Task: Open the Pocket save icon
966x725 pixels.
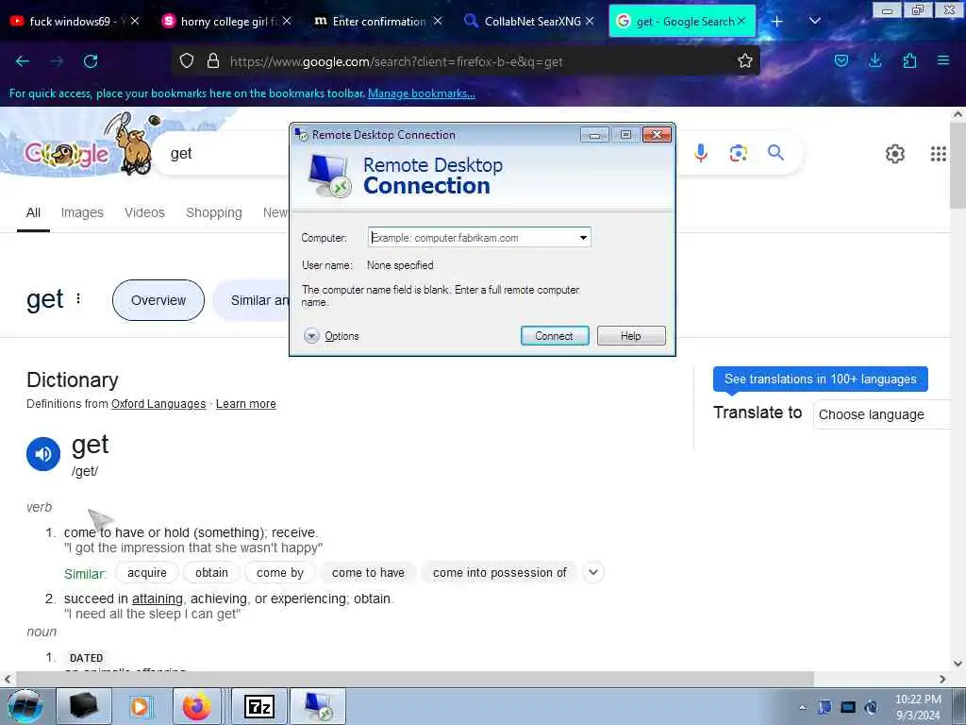Action: 841,61
